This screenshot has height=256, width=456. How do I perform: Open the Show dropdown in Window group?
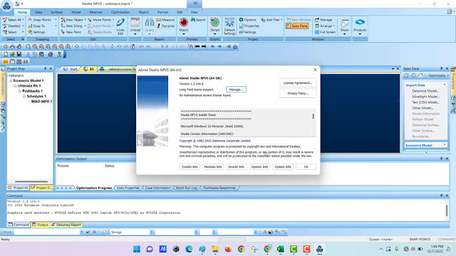click(344, 34)
